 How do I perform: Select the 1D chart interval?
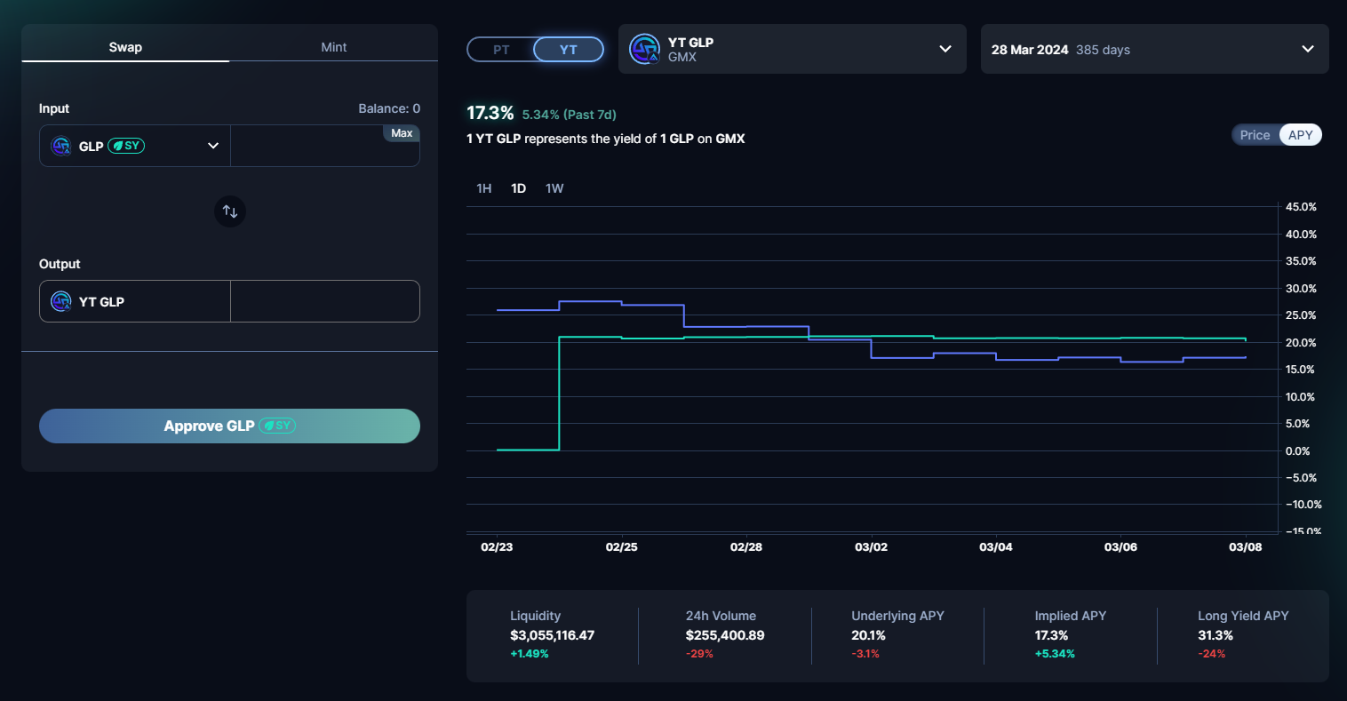point(519,188)
